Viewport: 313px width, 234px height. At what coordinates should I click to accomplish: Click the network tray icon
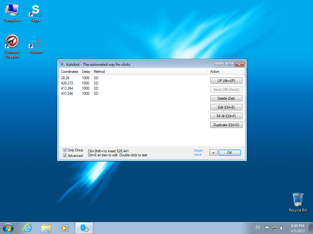(275, 228)
